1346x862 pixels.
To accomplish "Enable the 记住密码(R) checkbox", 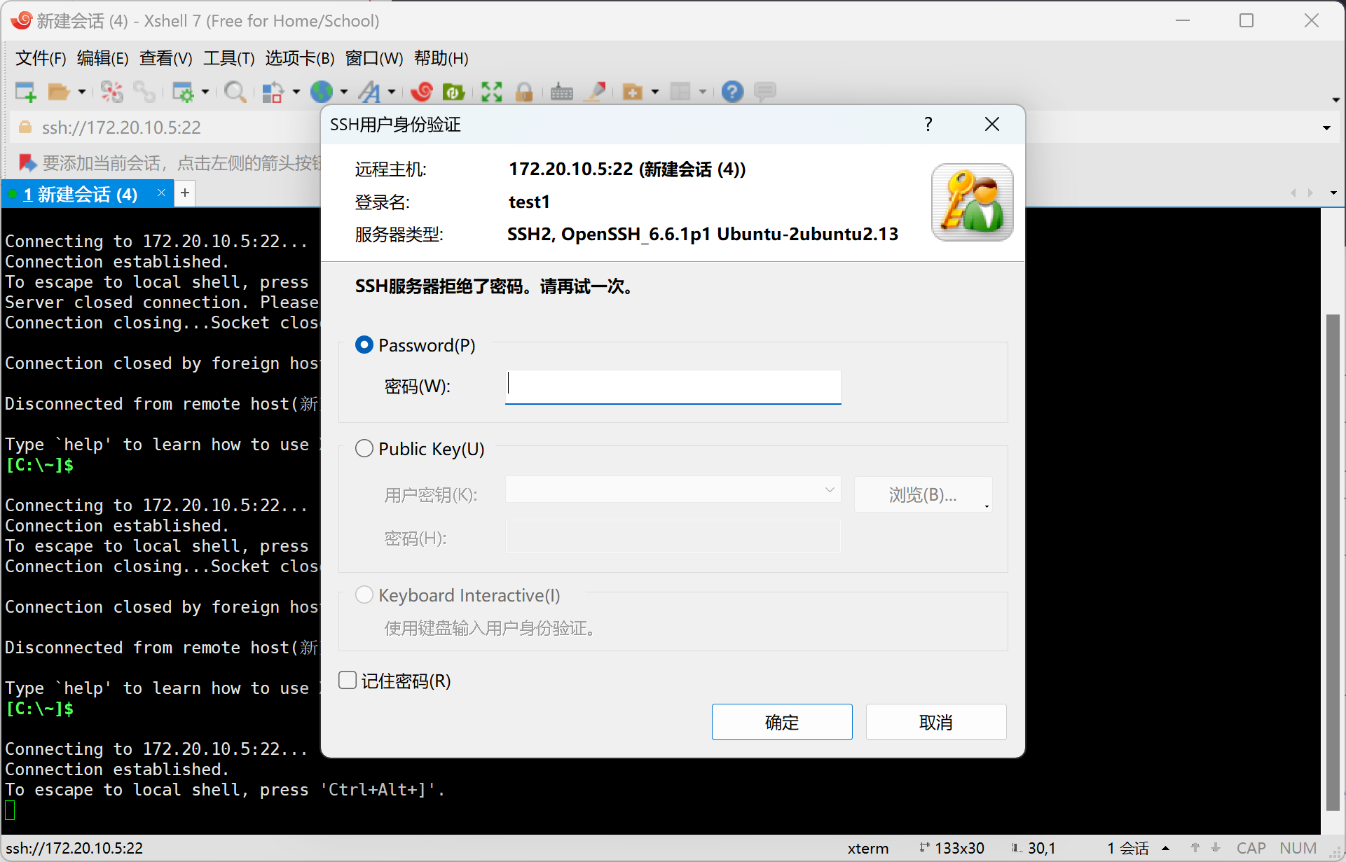I will (348, 680).
